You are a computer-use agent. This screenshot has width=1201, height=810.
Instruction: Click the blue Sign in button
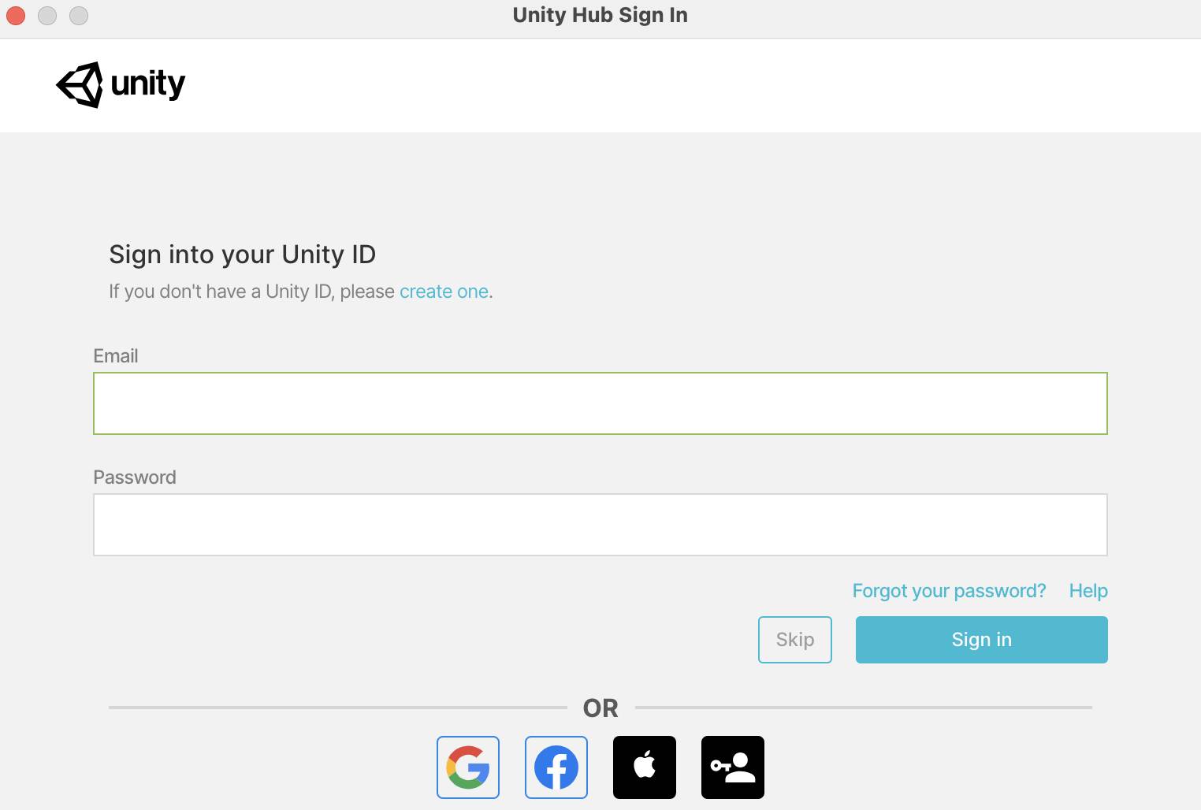(982, 640)
